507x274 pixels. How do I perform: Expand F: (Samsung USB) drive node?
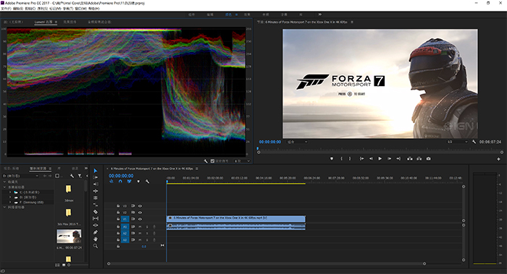[10, 202]
